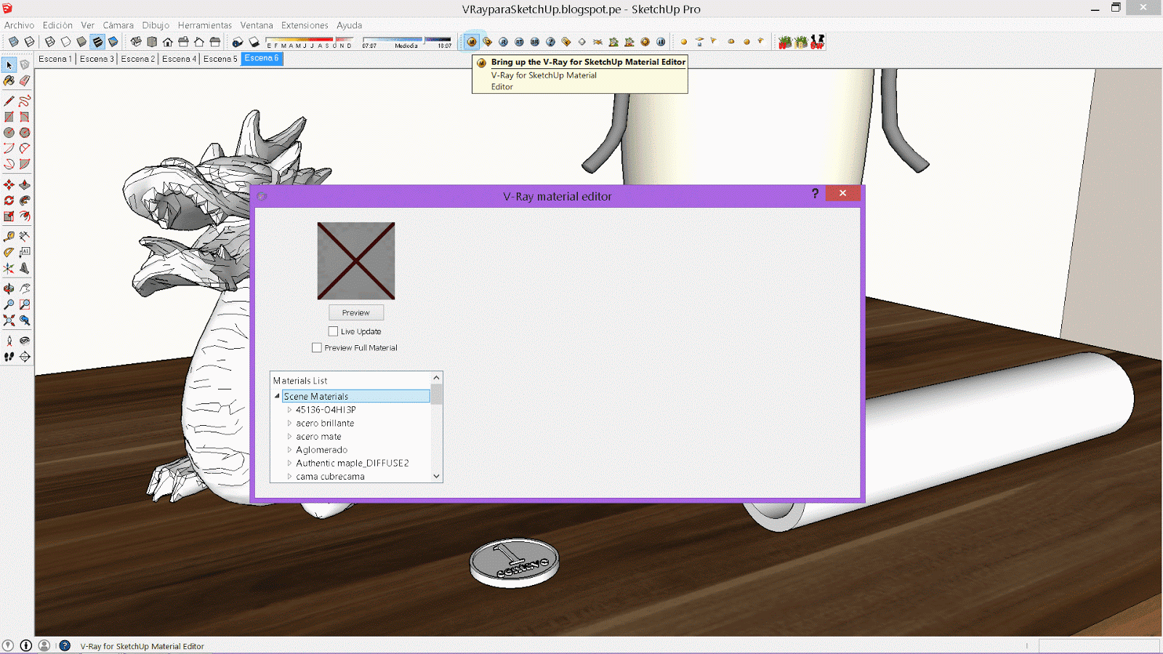Start a V-Ray render with the R icon

point(504,41)
